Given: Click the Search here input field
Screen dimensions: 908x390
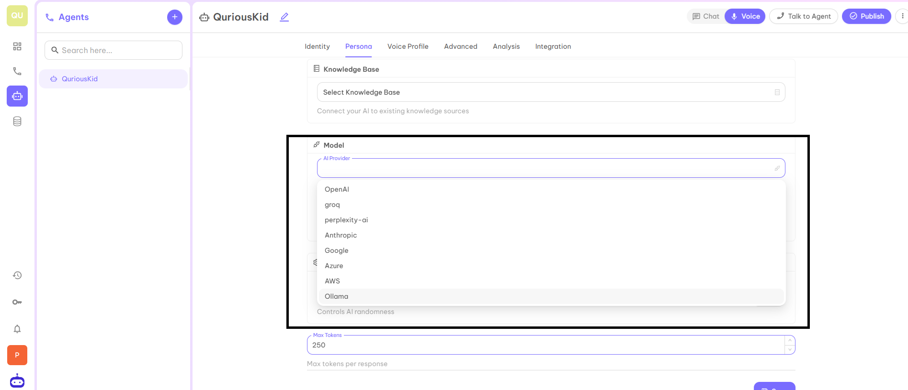Looking at the screenshot, I should pos(113,50).
